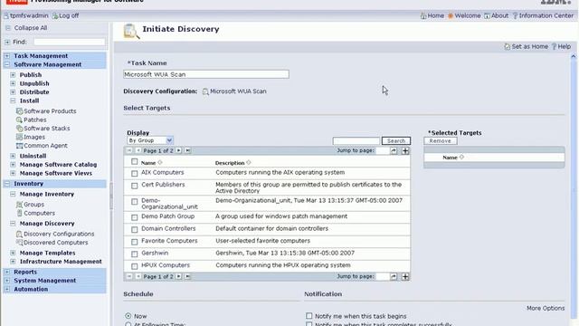Open Groups icon under Manage Inventory
The image size is (579, 326).
19,205
